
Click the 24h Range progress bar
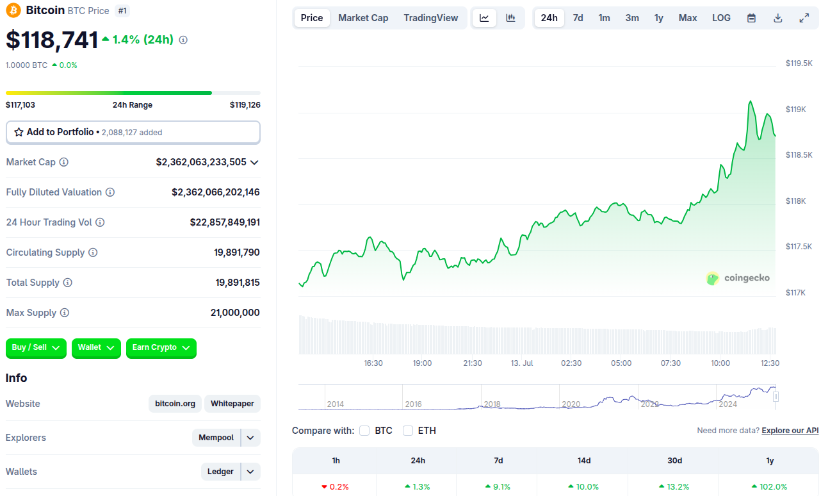click(133, 93)
